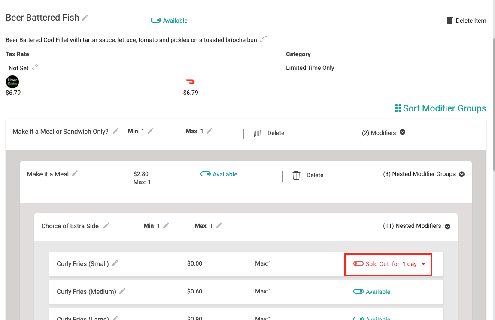This screenshot has width=495, height=320.
Task: Open Sort Modifier Groups
Action: pyautogui.click(x=440, y=108)
